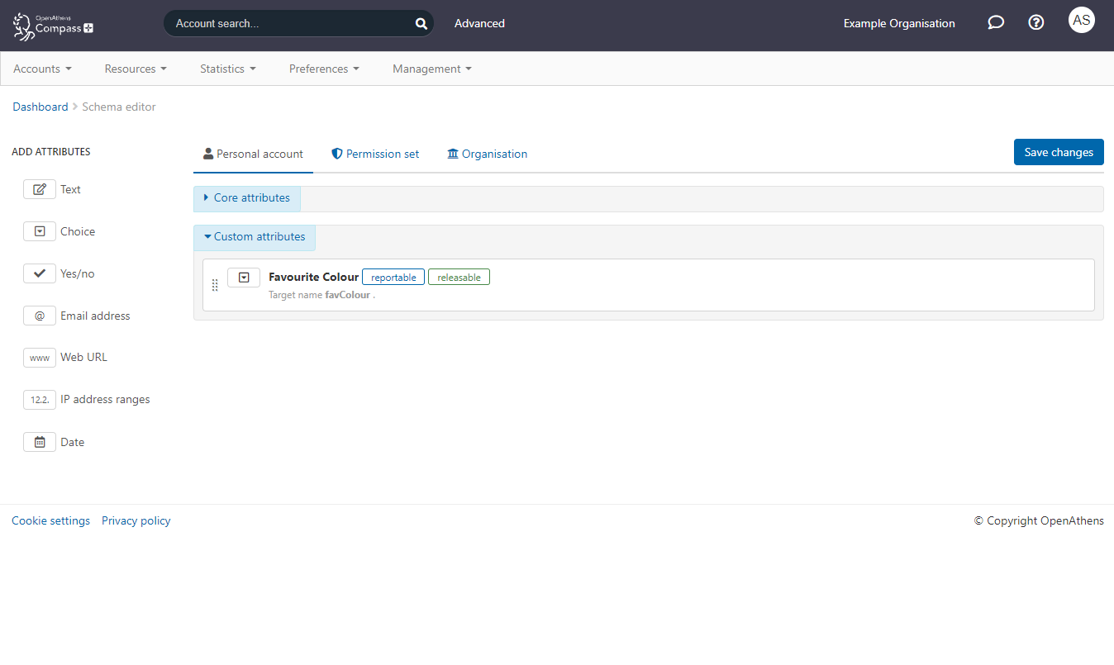
Task: Click the Yes/no checkmark attribute icon
Action: 40,273
